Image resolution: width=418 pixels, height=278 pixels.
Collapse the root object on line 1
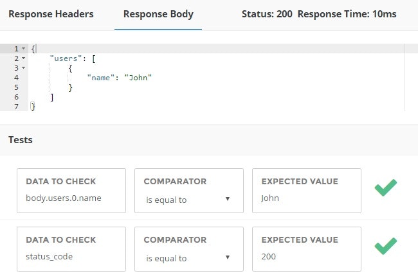pyautogui.click(x=24, y=49)
